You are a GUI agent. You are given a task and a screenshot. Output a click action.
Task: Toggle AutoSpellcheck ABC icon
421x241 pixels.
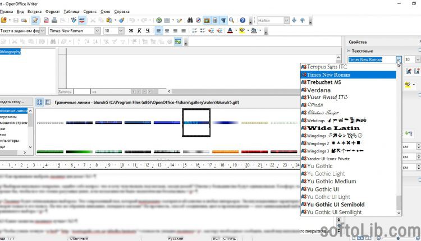(x=82, y=20)
